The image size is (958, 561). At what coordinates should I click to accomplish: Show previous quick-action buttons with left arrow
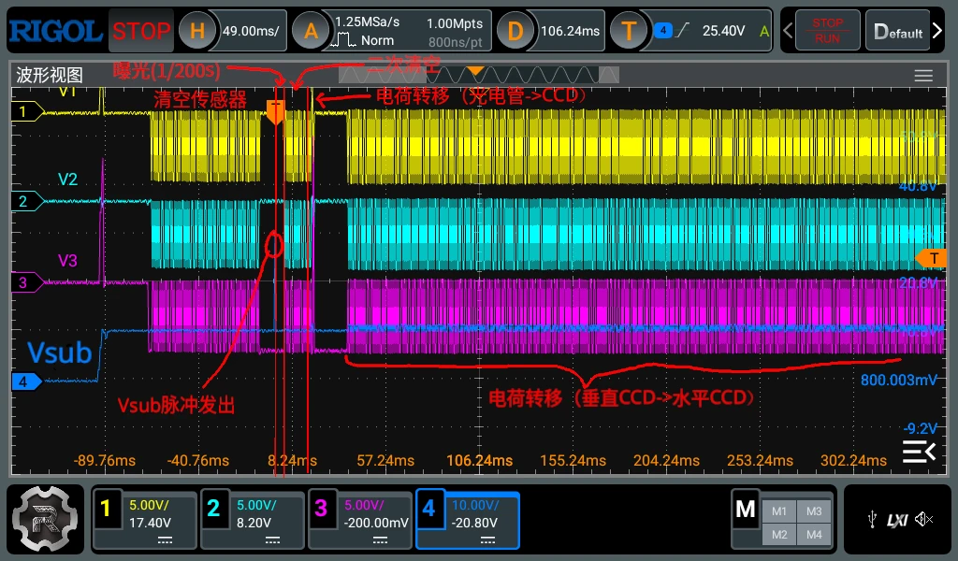[x=788, y=31]
